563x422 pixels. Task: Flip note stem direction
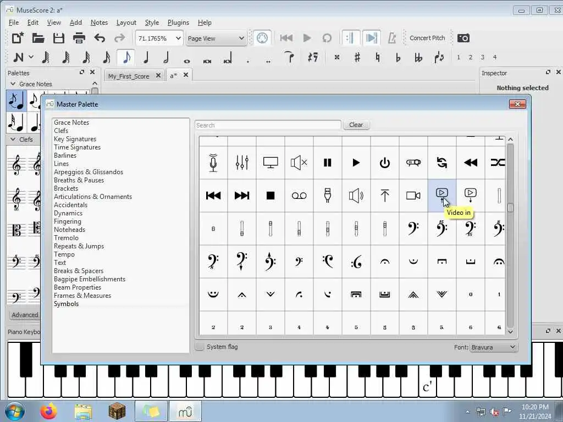[x=439, y=57]
